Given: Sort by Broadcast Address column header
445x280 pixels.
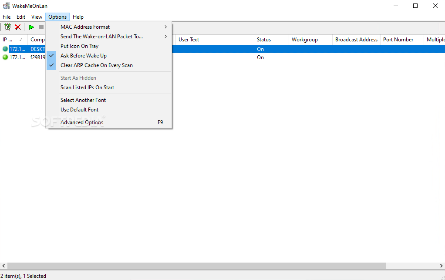Looking at the screenshot, I should (x=356, y=40).
